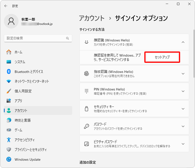Click the セットアップ button for face recognition
Image resolution: width=195 pixels, height=168 pixels.
click(x=162, y=57)
